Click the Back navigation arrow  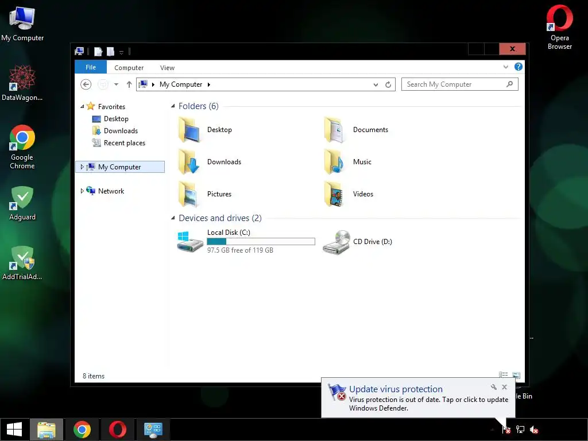[x=86, y=84]
